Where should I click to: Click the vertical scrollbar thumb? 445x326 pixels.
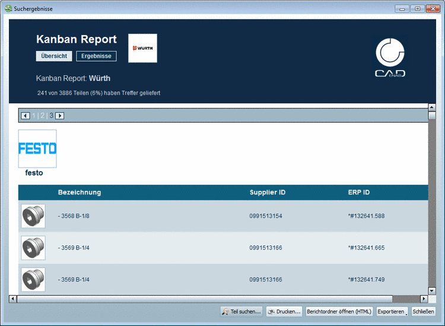point(432,116)
